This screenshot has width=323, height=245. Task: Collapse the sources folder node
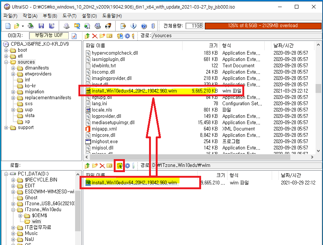coord(6,62)
